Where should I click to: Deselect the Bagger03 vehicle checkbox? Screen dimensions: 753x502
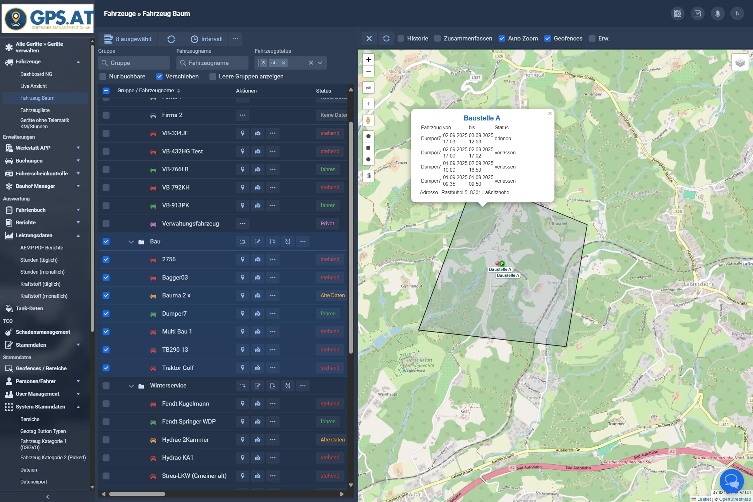(x=106, y=278)
